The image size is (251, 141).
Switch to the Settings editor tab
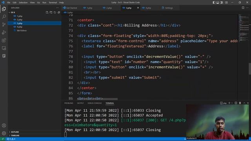tap(169, 8)
